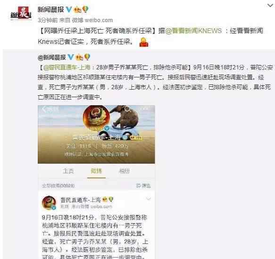Click the back arrow in embedded profile screenshot
This screenshot has width=275, height=259.
tap(44, 109)
